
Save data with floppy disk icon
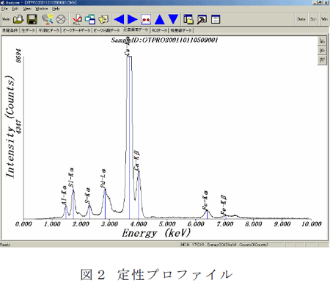coord(32,19)
